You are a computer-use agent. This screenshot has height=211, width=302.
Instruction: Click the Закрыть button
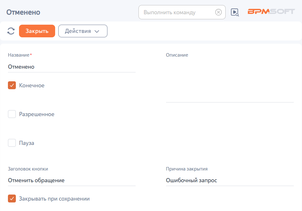pos(37,31)
